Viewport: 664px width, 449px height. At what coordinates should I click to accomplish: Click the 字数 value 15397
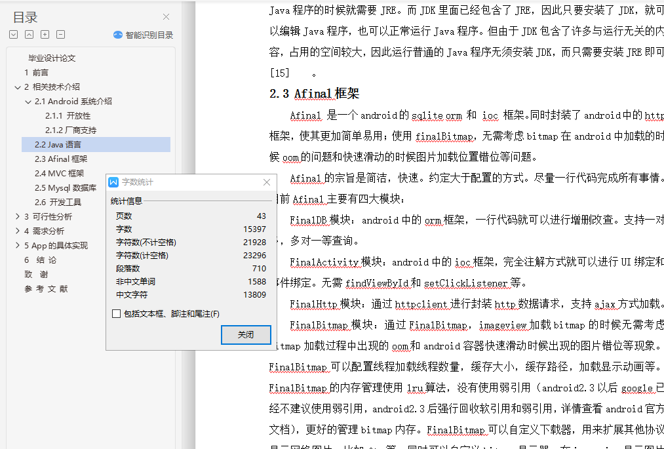point(254,229)
